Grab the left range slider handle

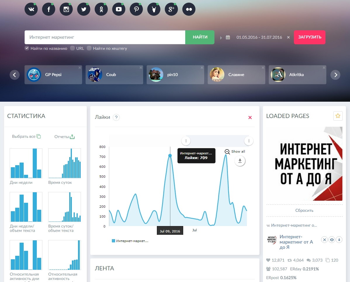(x=186, y=141)
